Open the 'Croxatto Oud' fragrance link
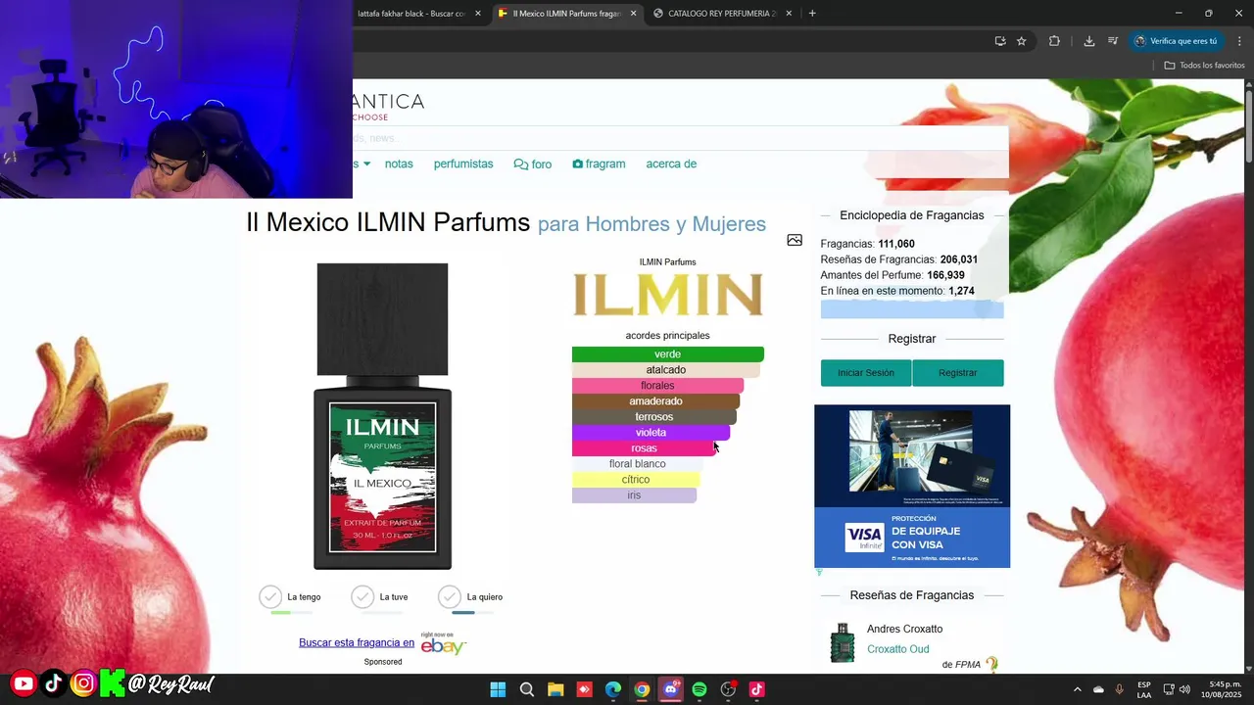Screen dimensions: 1254x705 coord(898,649)
